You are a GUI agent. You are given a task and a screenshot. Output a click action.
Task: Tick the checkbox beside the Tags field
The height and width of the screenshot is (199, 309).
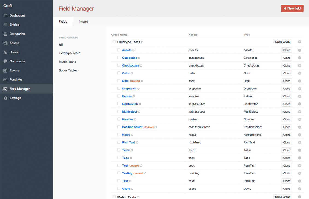(119, 158)
